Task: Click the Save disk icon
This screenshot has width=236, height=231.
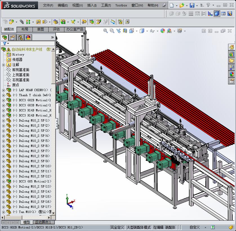Action: [x=192, y=5]
